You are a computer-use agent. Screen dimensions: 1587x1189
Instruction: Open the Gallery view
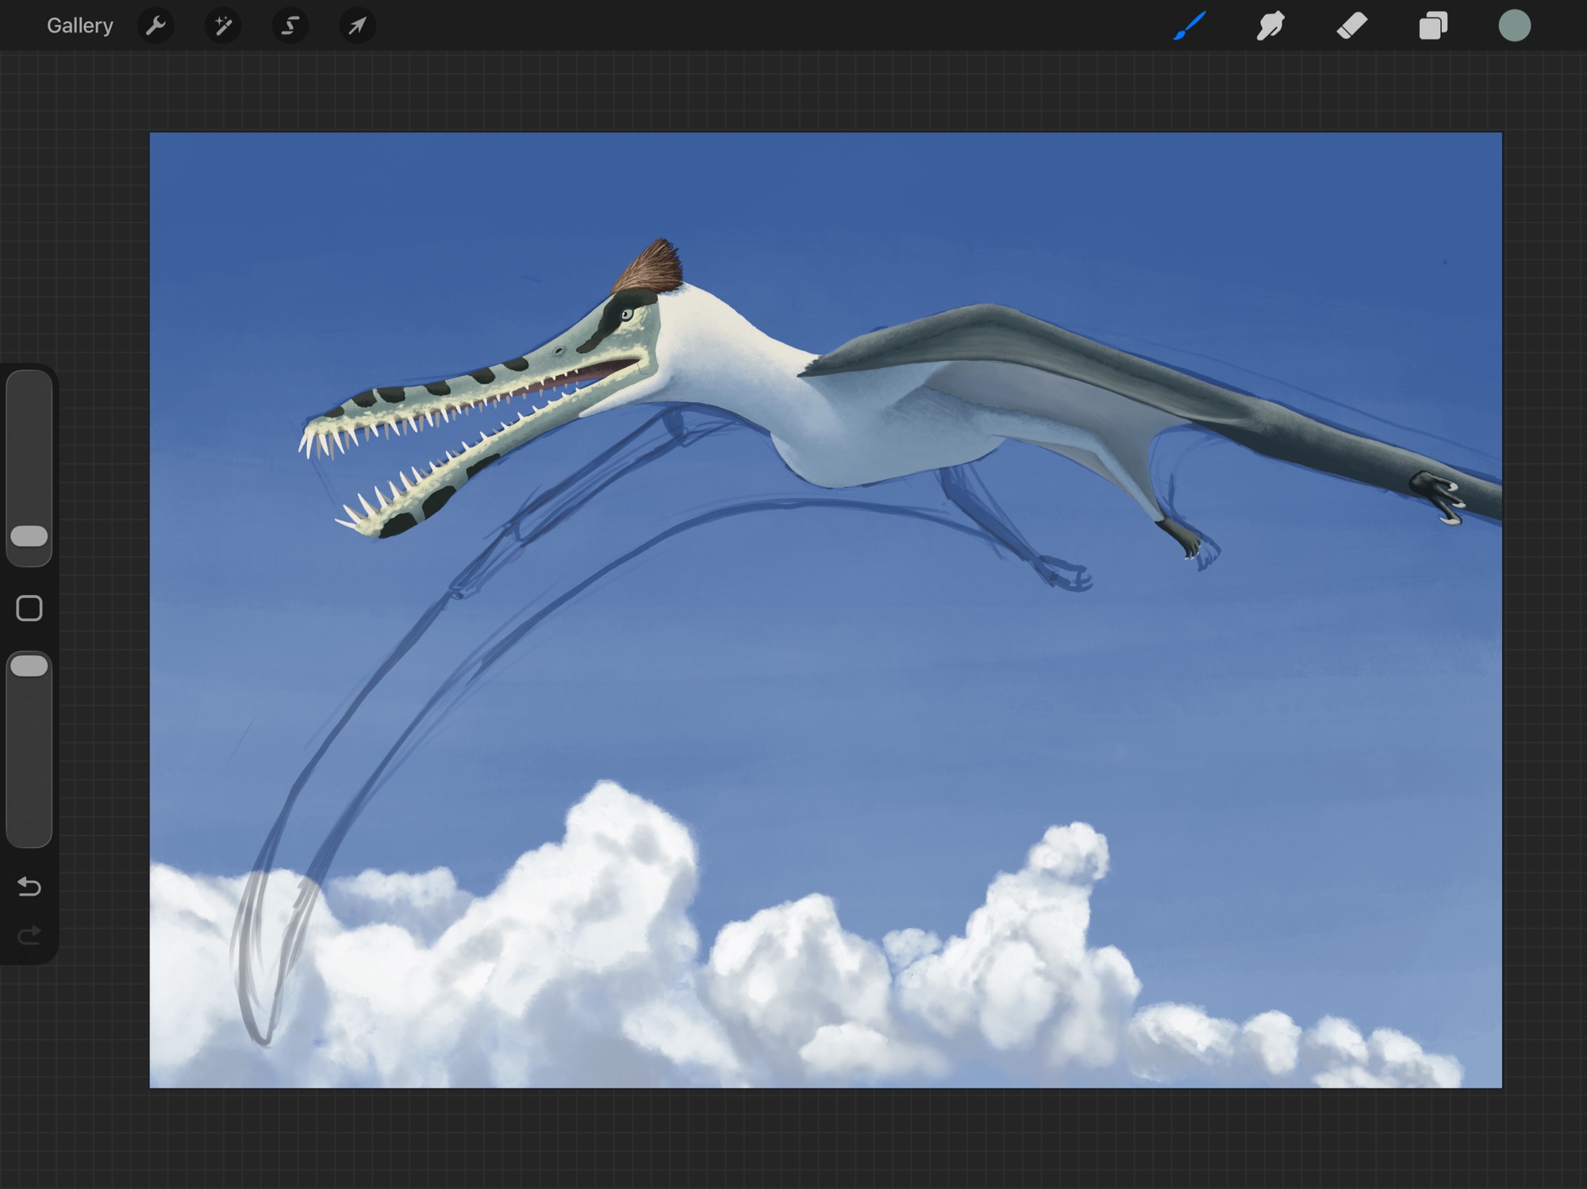79,26
